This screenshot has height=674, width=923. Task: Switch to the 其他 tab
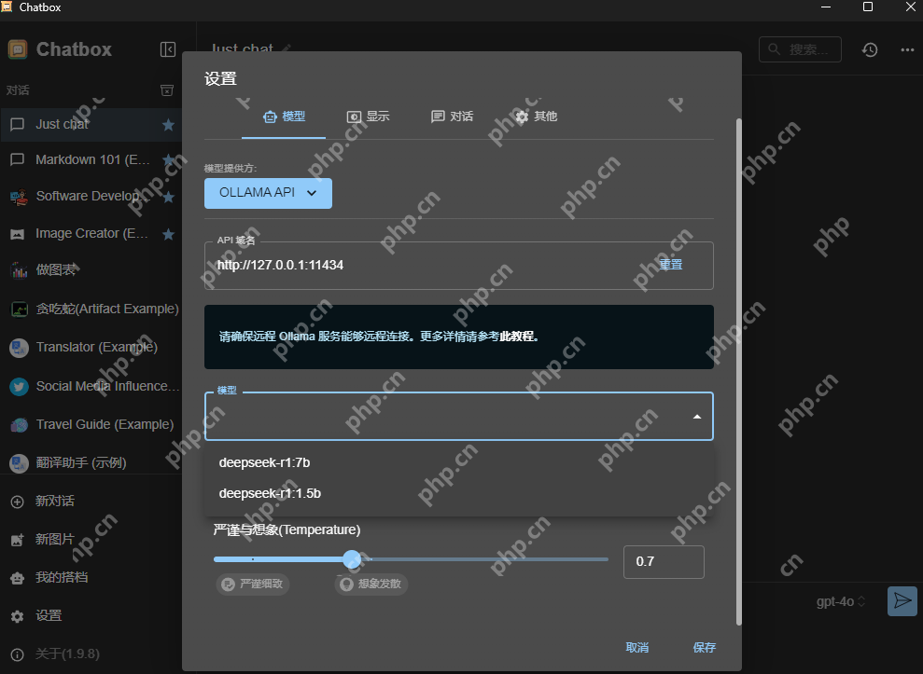tap(537, 117)
